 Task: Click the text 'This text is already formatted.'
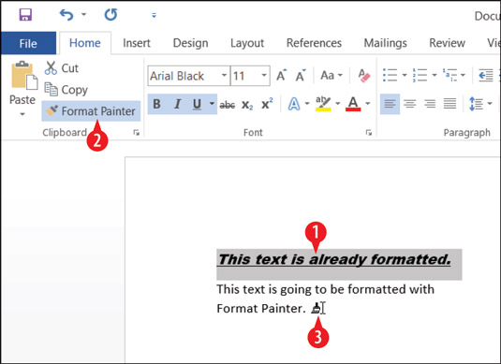coord(334,259)
